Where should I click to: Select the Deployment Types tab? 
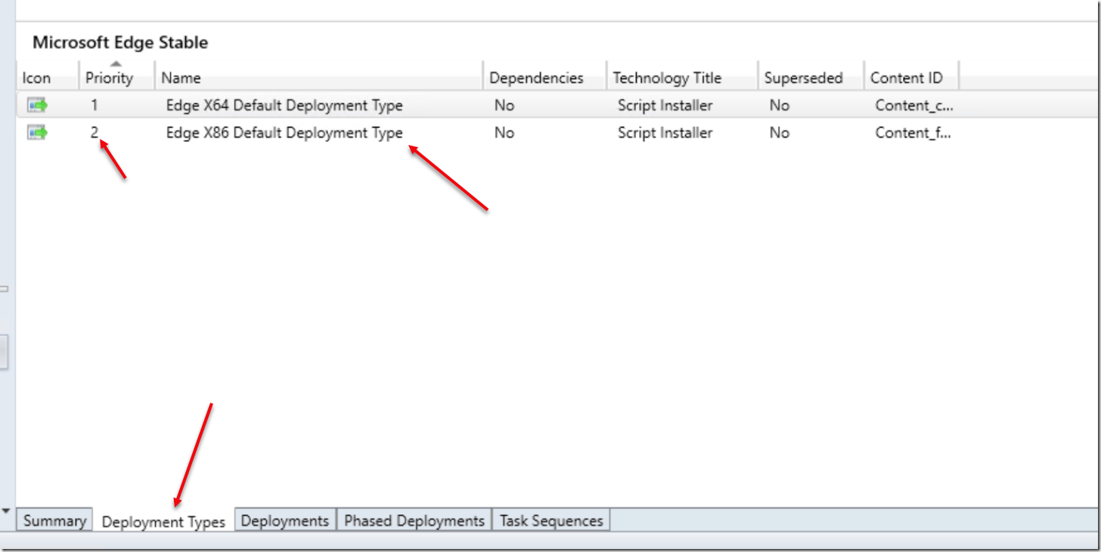(x=163, y=520)
